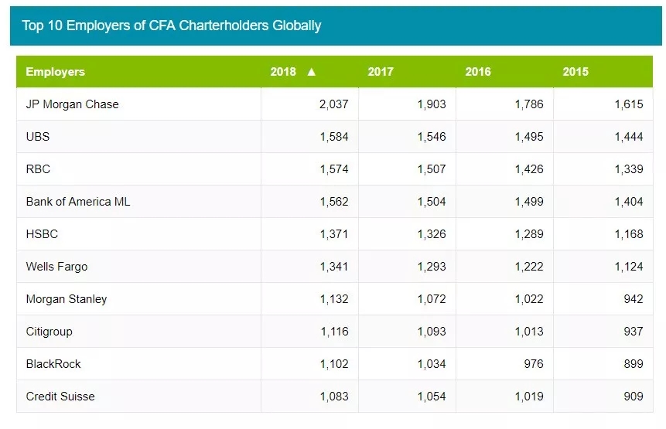The image size is (666, 429).
Task: Select the BlackRock employer cell
Action: tap(53, 364)
